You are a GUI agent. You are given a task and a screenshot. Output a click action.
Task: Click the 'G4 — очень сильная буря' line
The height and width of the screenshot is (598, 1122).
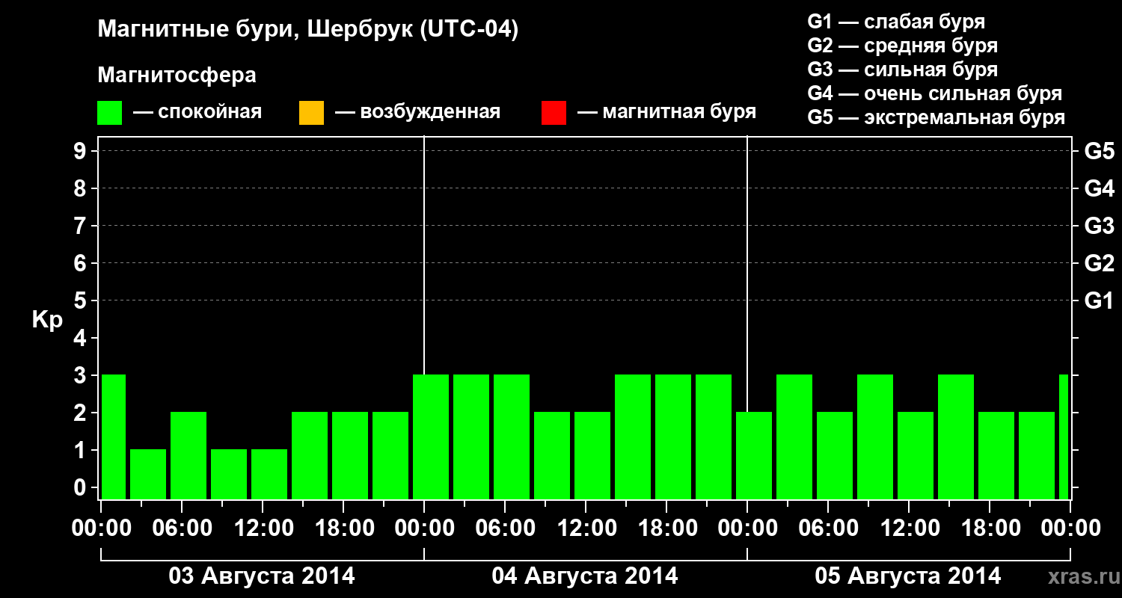pos(935,93)
